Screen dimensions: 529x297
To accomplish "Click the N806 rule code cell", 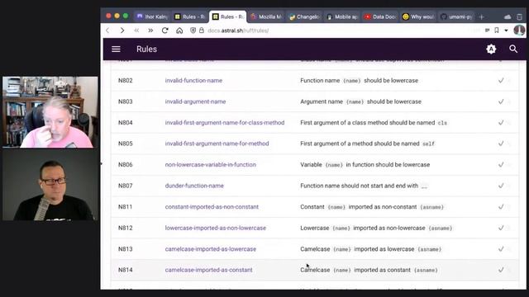I will (x=126, y=165).
